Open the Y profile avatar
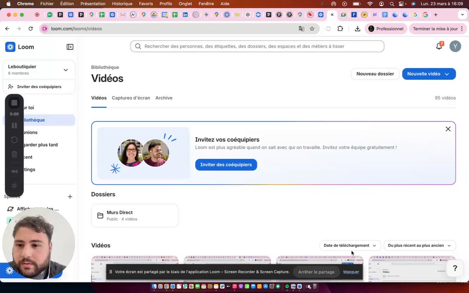The height and width of the screenshot is (293, 469). click(x=455, y=46)
